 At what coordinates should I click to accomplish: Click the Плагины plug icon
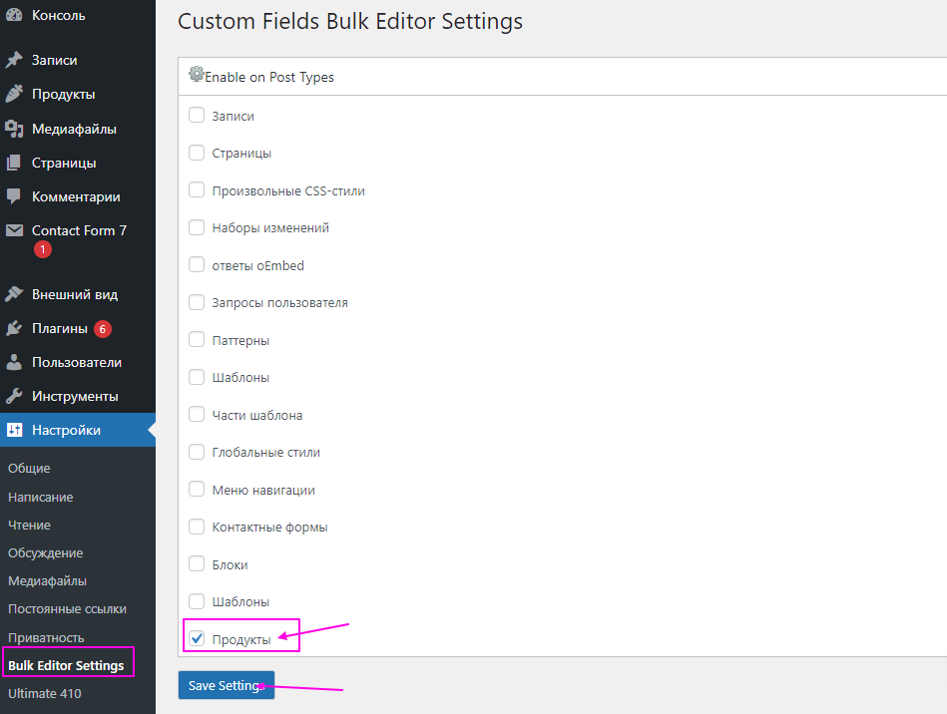pyautogui.click(x=14, y=328)
